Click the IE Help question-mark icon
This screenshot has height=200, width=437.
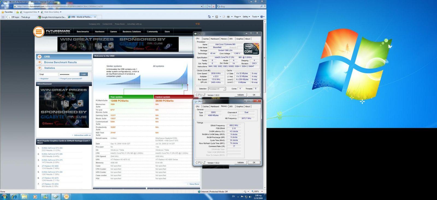262,17
